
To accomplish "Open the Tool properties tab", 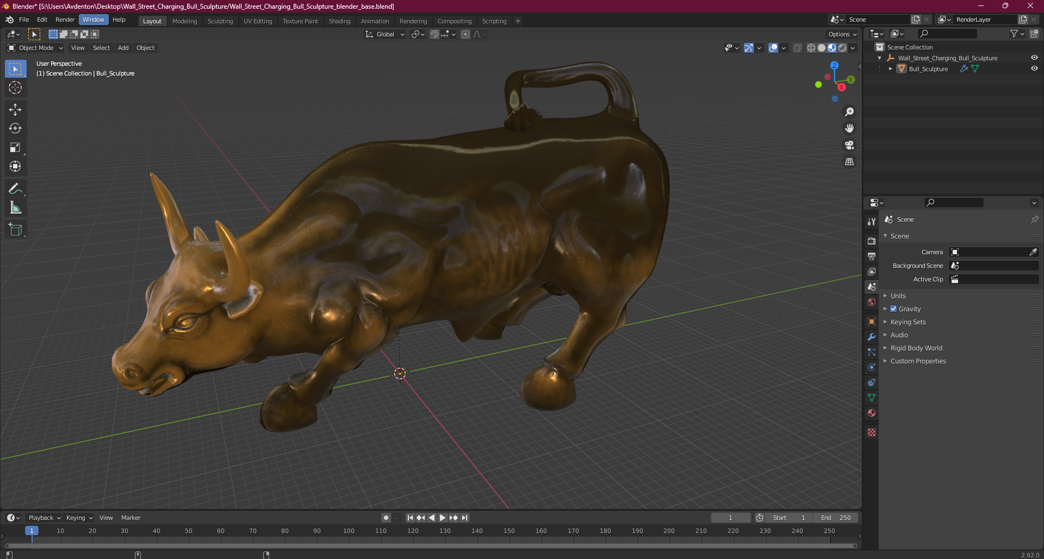I will [x=872, y=221].
